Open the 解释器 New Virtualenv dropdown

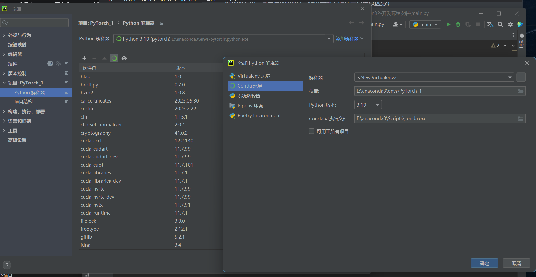[434, 77]
